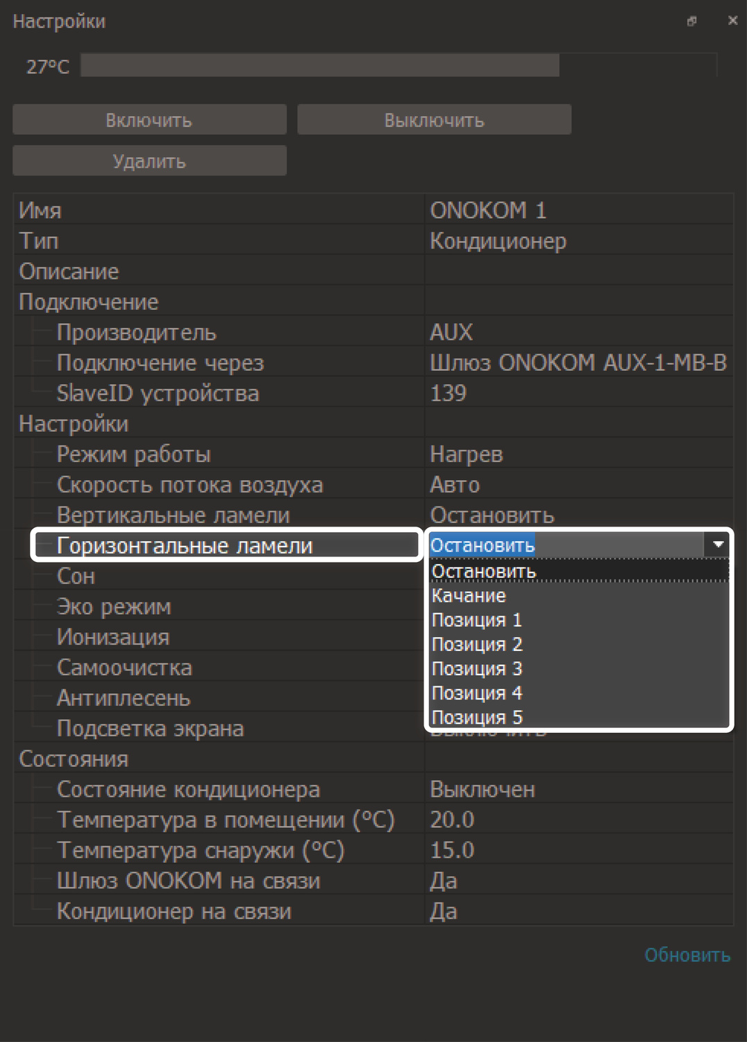
Task: Edit the Имя field ONOKOM 1
Action: [x=488, y=210]
